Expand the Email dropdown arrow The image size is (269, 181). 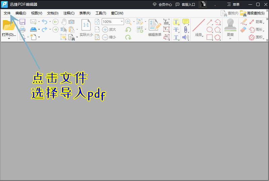[x=39, y=22]
